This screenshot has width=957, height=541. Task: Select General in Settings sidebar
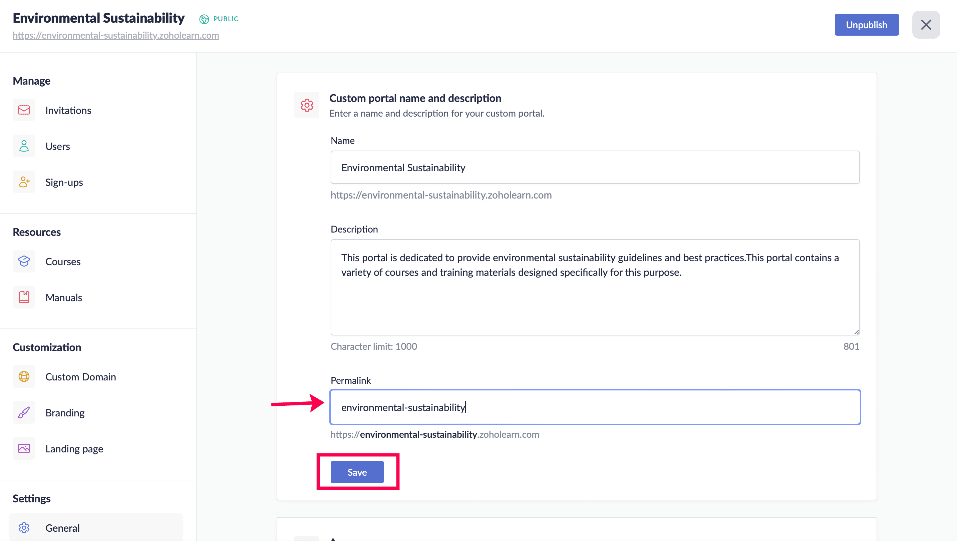[62, 528]
